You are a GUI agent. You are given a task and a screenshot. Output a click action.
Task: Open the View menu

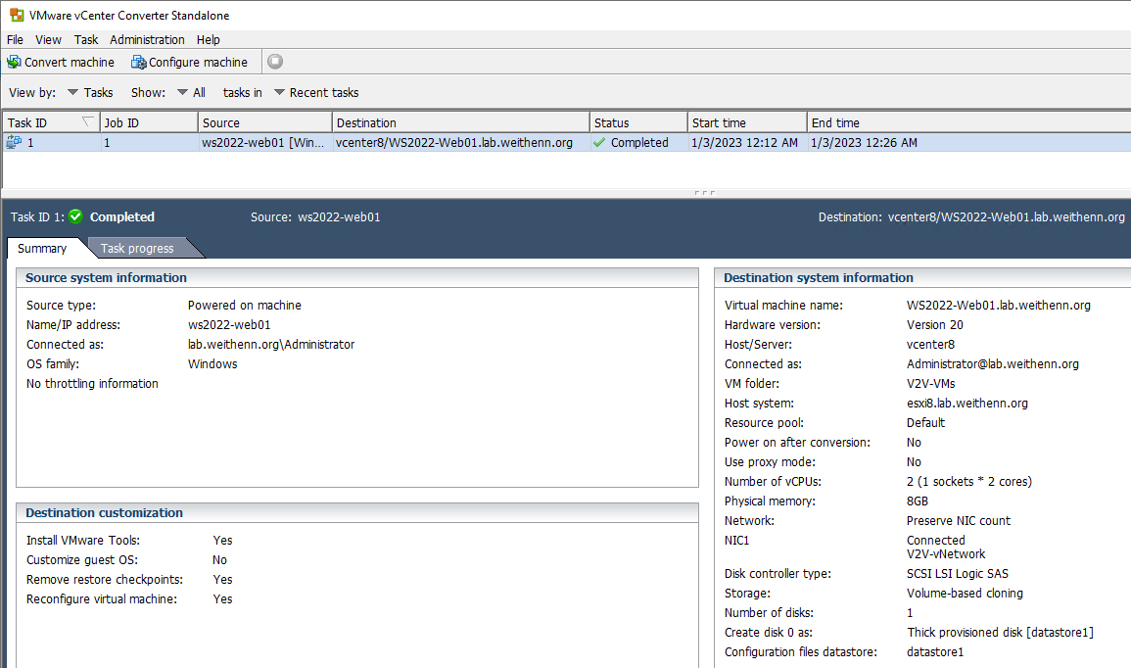tap(48, 40)
